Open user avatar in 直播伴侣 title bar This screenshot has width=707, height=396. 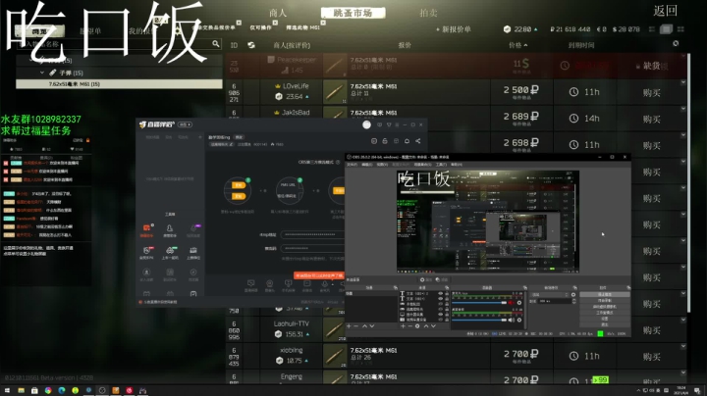(x=366, y=124)
